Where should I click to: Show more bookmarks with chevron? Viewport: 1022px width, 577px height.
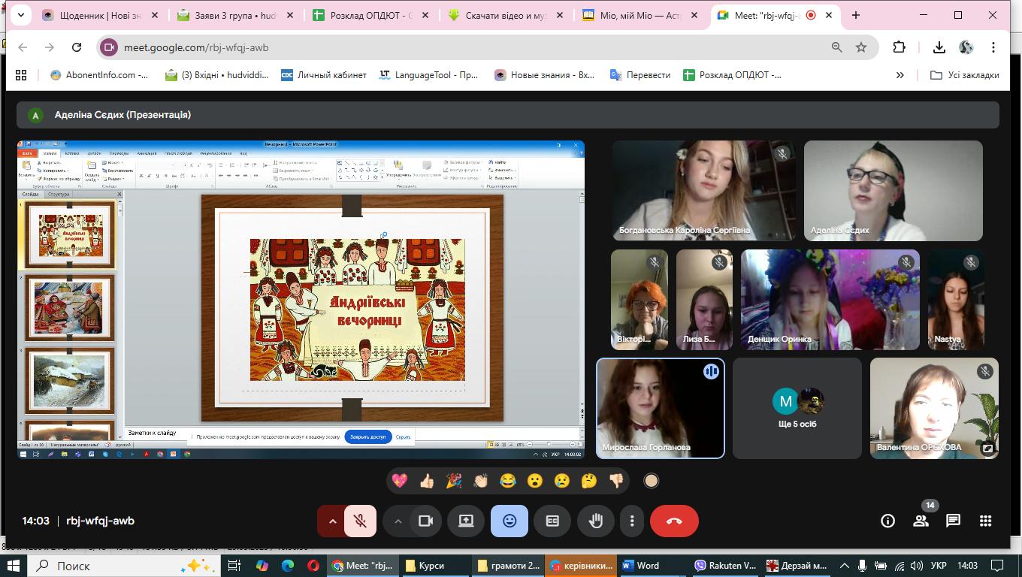[900, 75]
